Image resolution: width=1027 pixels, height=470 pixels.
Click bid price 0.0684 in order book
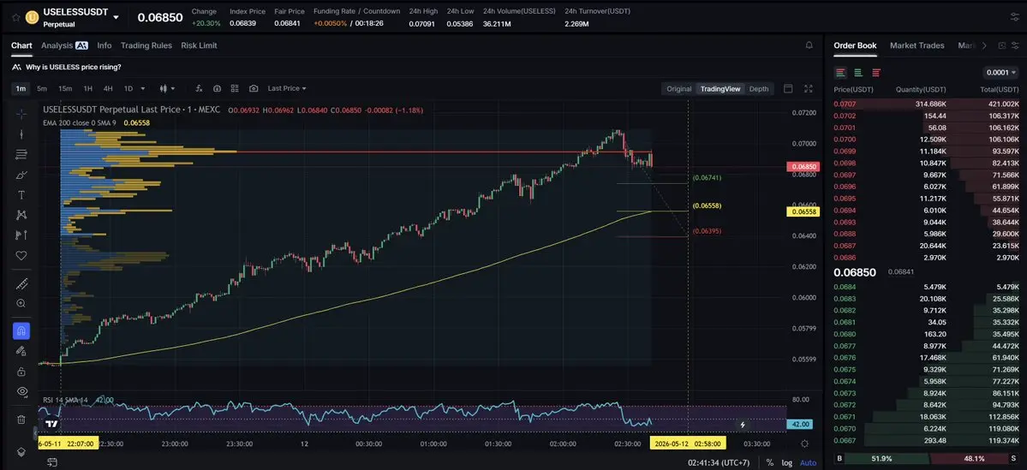(845, 287)
